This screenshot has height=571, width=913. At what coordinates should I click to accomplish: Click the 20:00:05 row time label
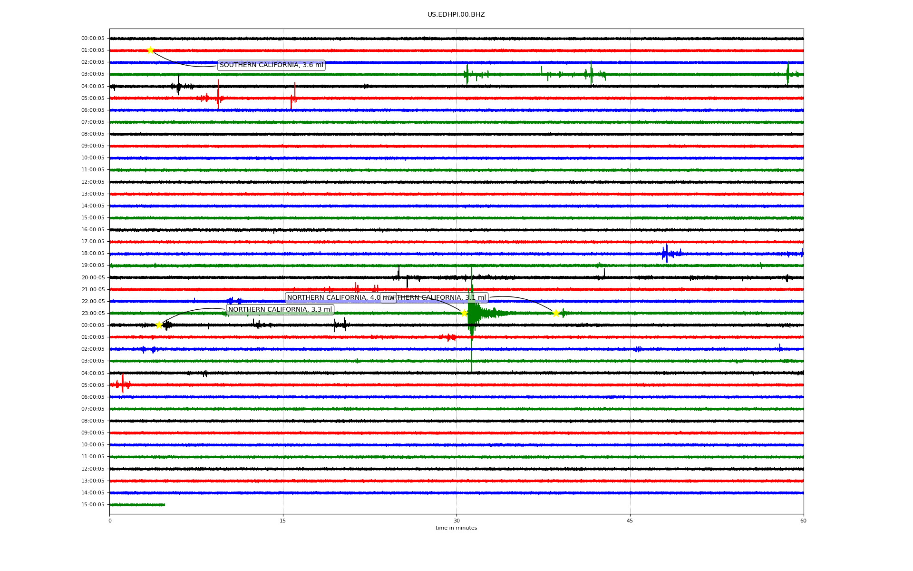pos(93,277)
